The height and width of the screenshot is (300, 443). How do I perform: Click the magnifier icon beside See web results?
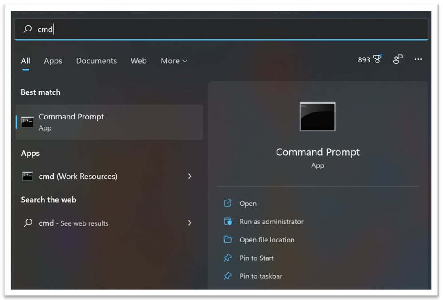(x=28, y=223)
